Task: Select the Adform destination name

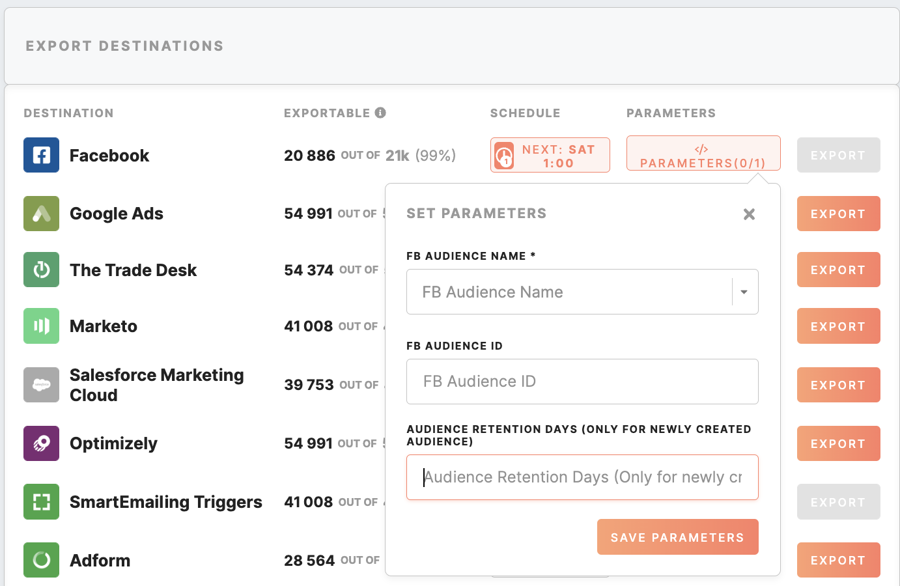Action: pyautogui.click(x=100, y=561)
